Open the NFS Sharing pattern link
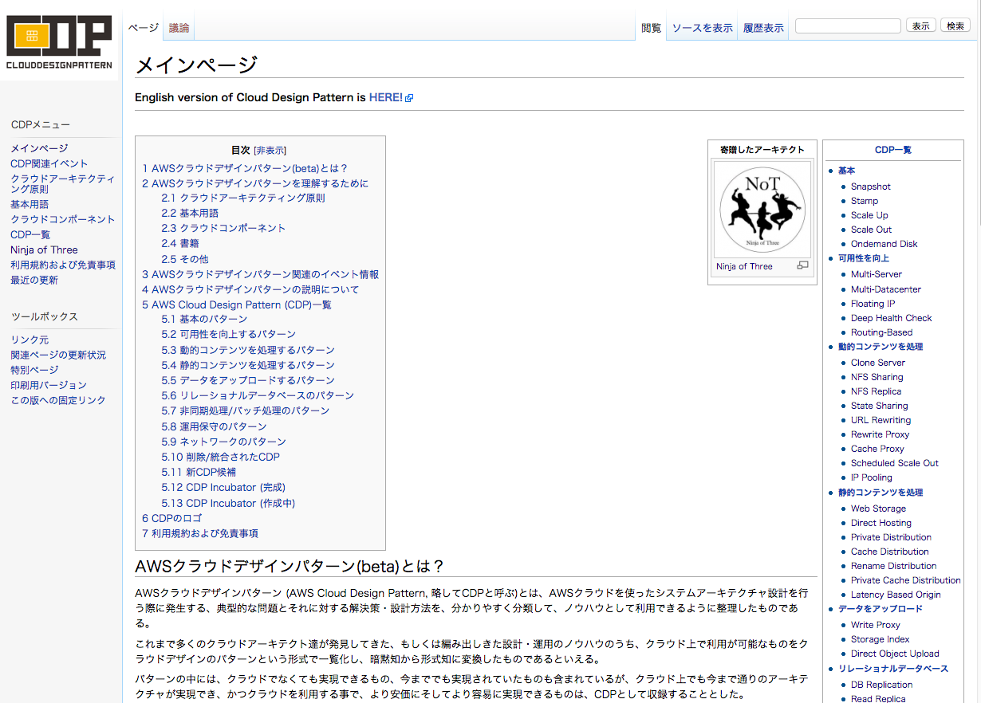Image resolution: width=981 pixels, height=703 pixels. (877, 377)
